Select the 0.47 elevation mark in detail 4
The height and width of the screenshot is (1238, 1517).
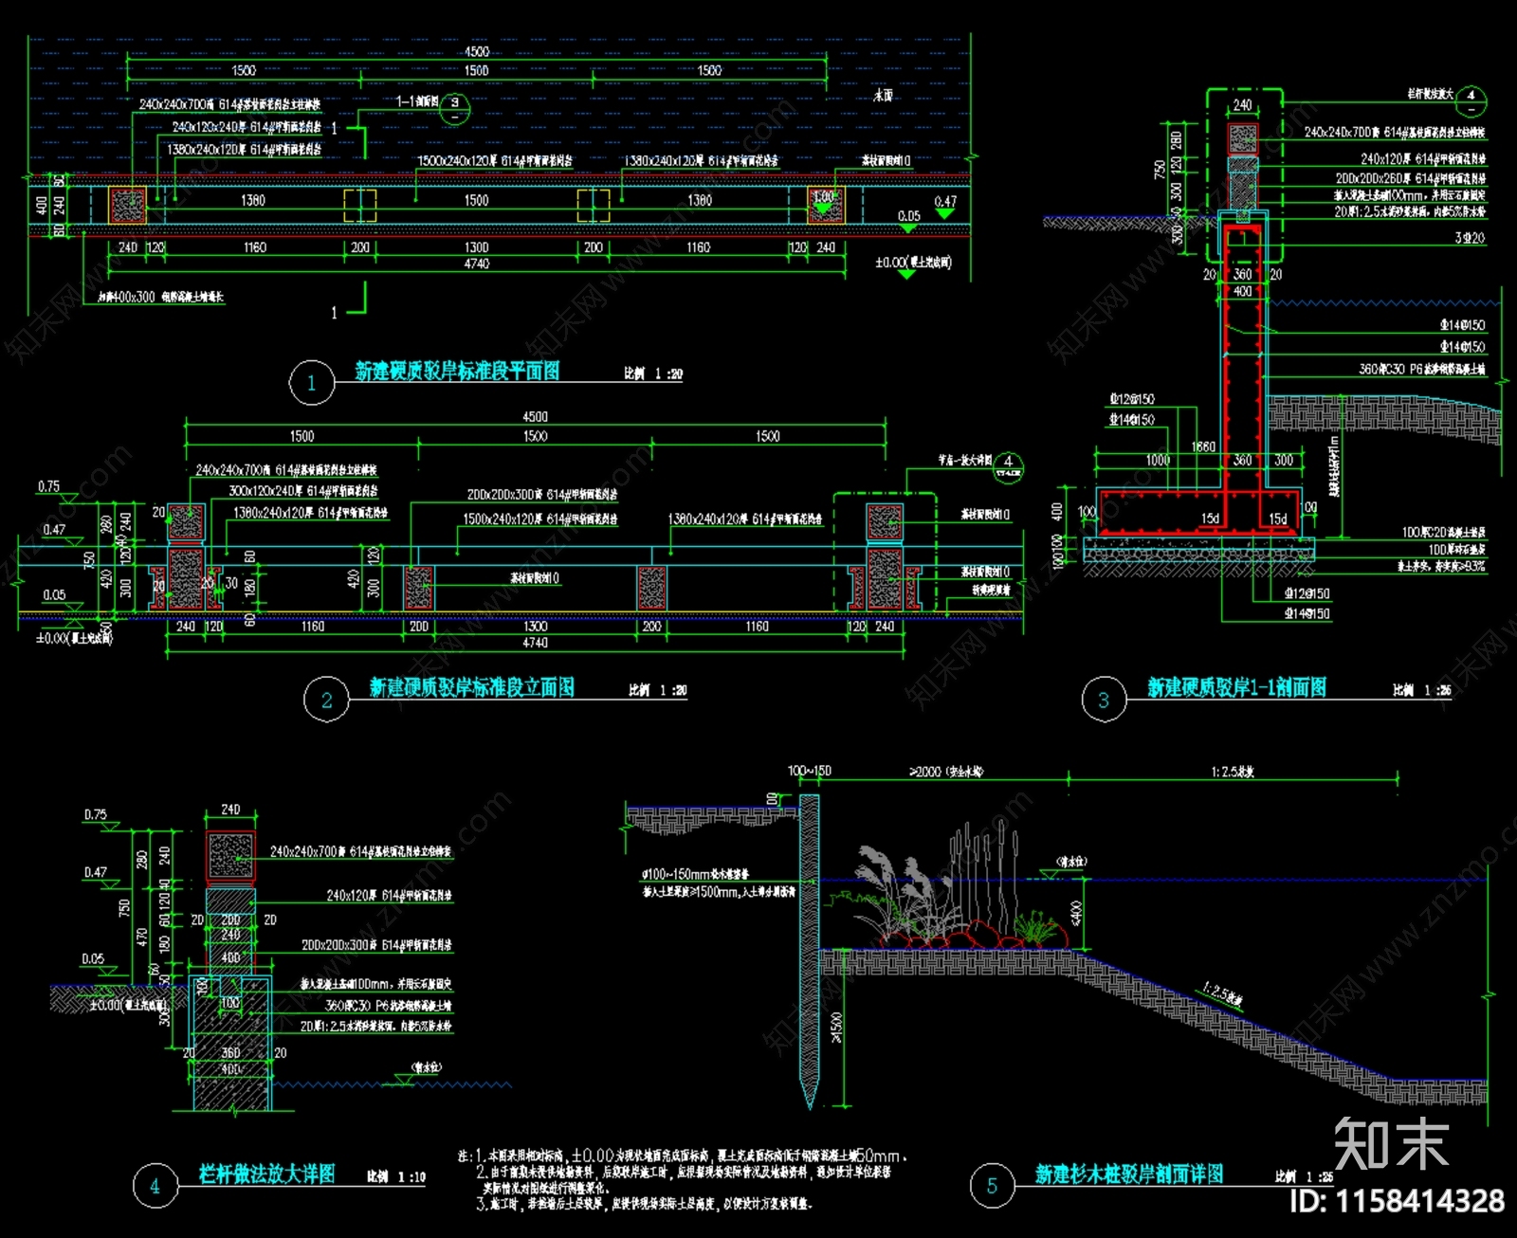[x=95, y=872]
